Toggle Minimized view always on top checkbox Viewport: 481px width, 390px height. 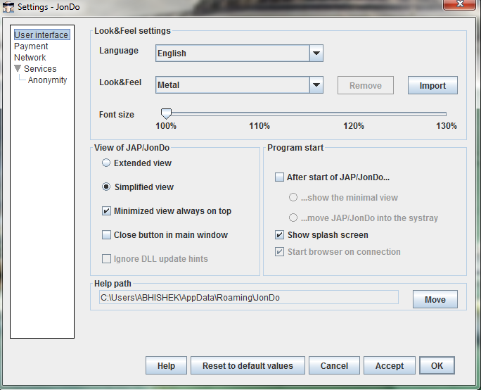click(x=106, y=211)
